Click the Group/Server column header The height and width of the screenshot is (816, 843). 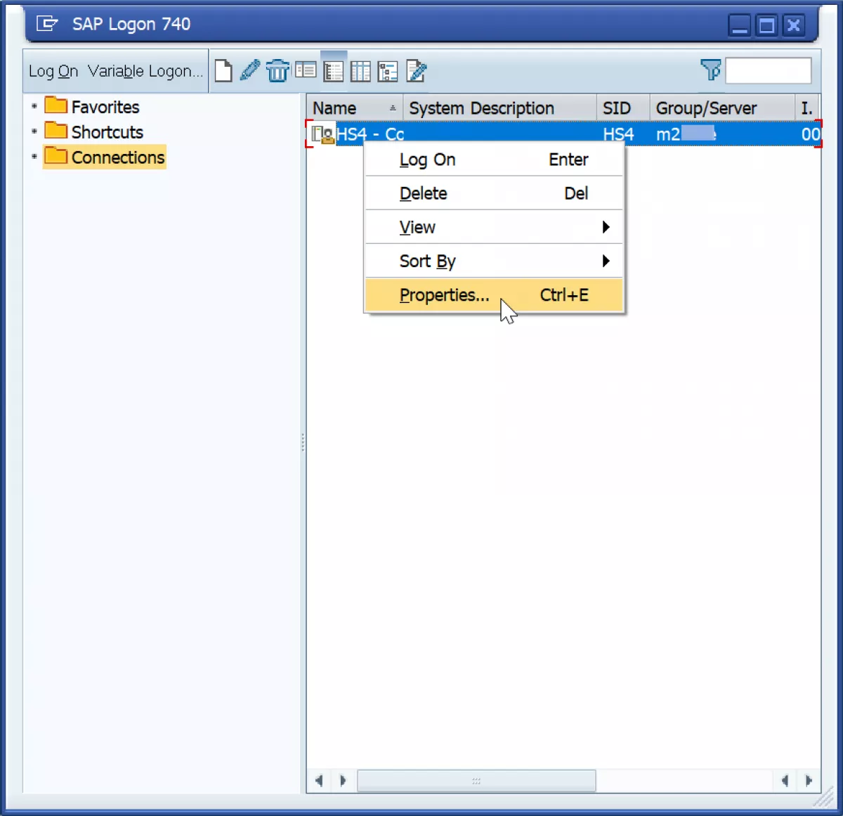[x=722, y=108]
